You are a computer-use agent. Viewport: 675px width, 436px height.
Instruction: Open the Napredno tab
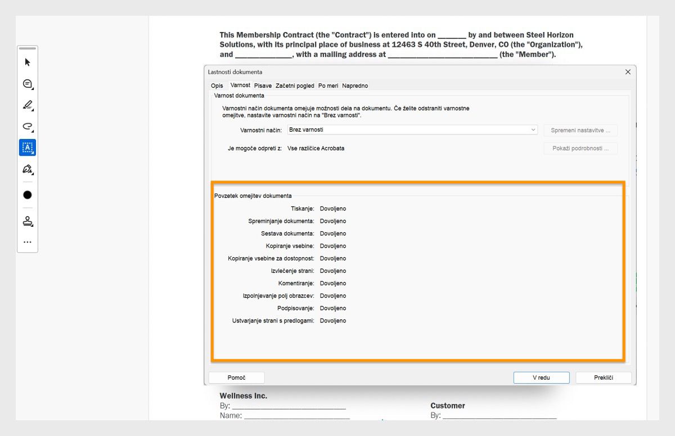355,86
